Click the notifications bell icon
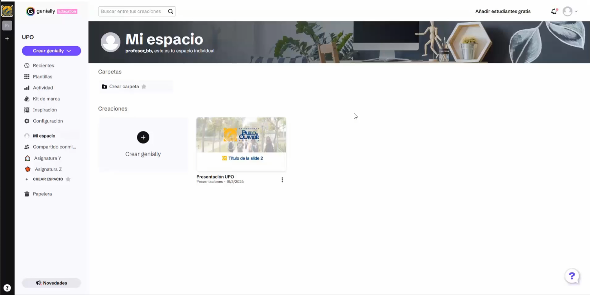 554,11
